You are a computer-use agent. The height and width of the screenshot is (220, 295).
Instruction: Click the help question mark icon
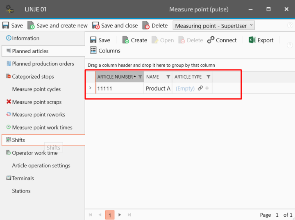pyautogui.click(x=290, y=25)
